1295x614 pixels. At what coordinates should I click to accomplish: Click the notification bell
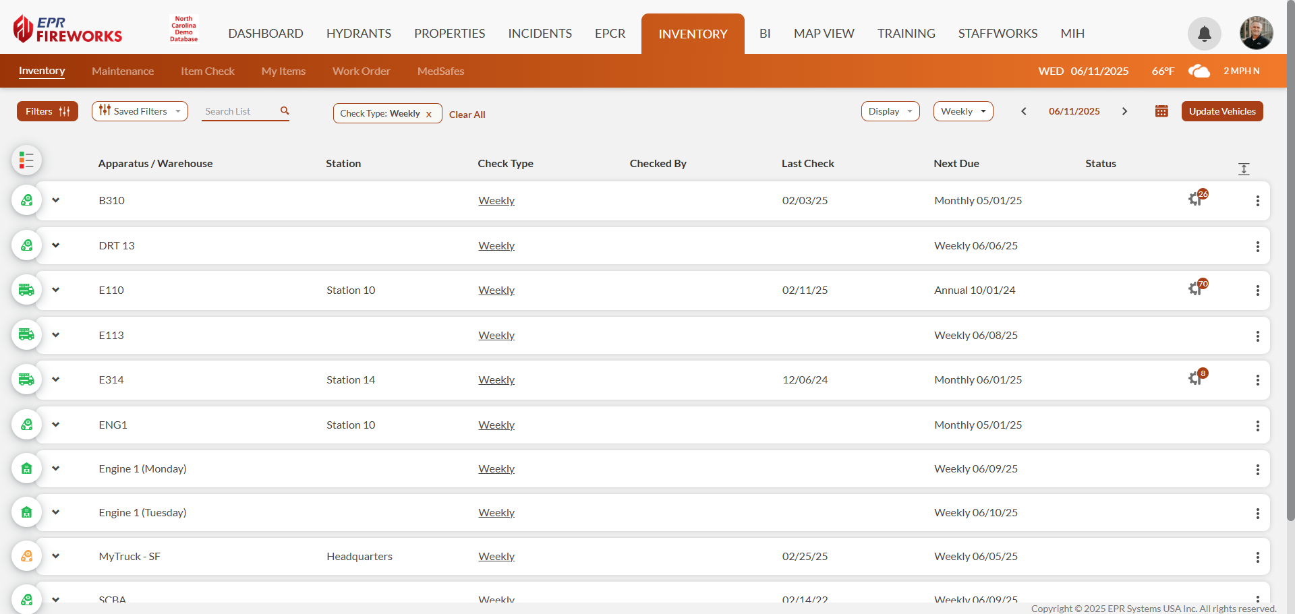click(x=1203, y=34)
